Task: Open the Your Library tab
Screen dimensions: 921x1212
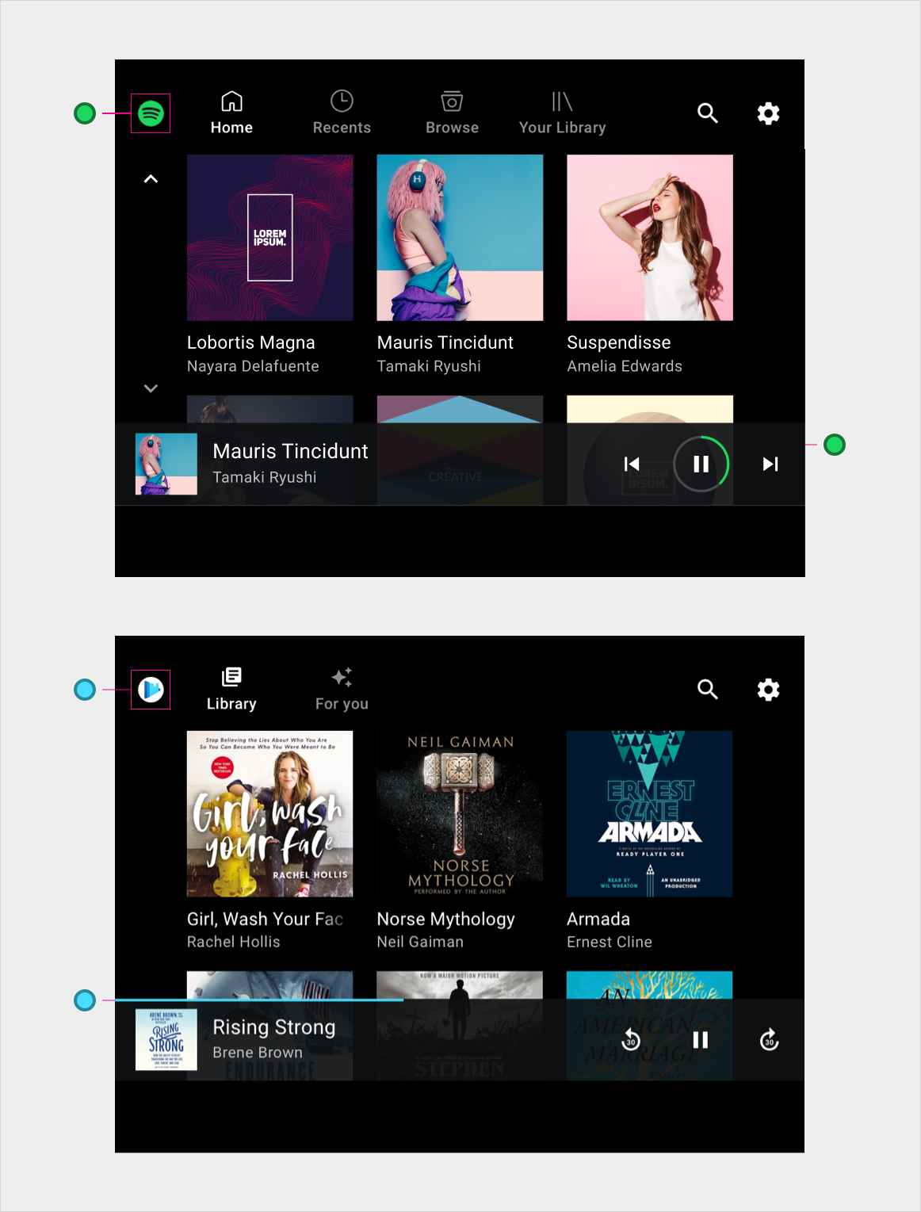Action: (562, 113)
